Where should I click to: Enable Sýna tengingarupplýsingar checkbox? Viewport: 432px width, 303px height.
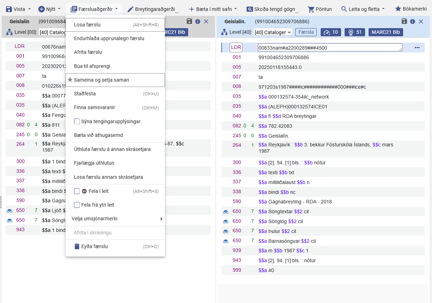click(77, 121)
